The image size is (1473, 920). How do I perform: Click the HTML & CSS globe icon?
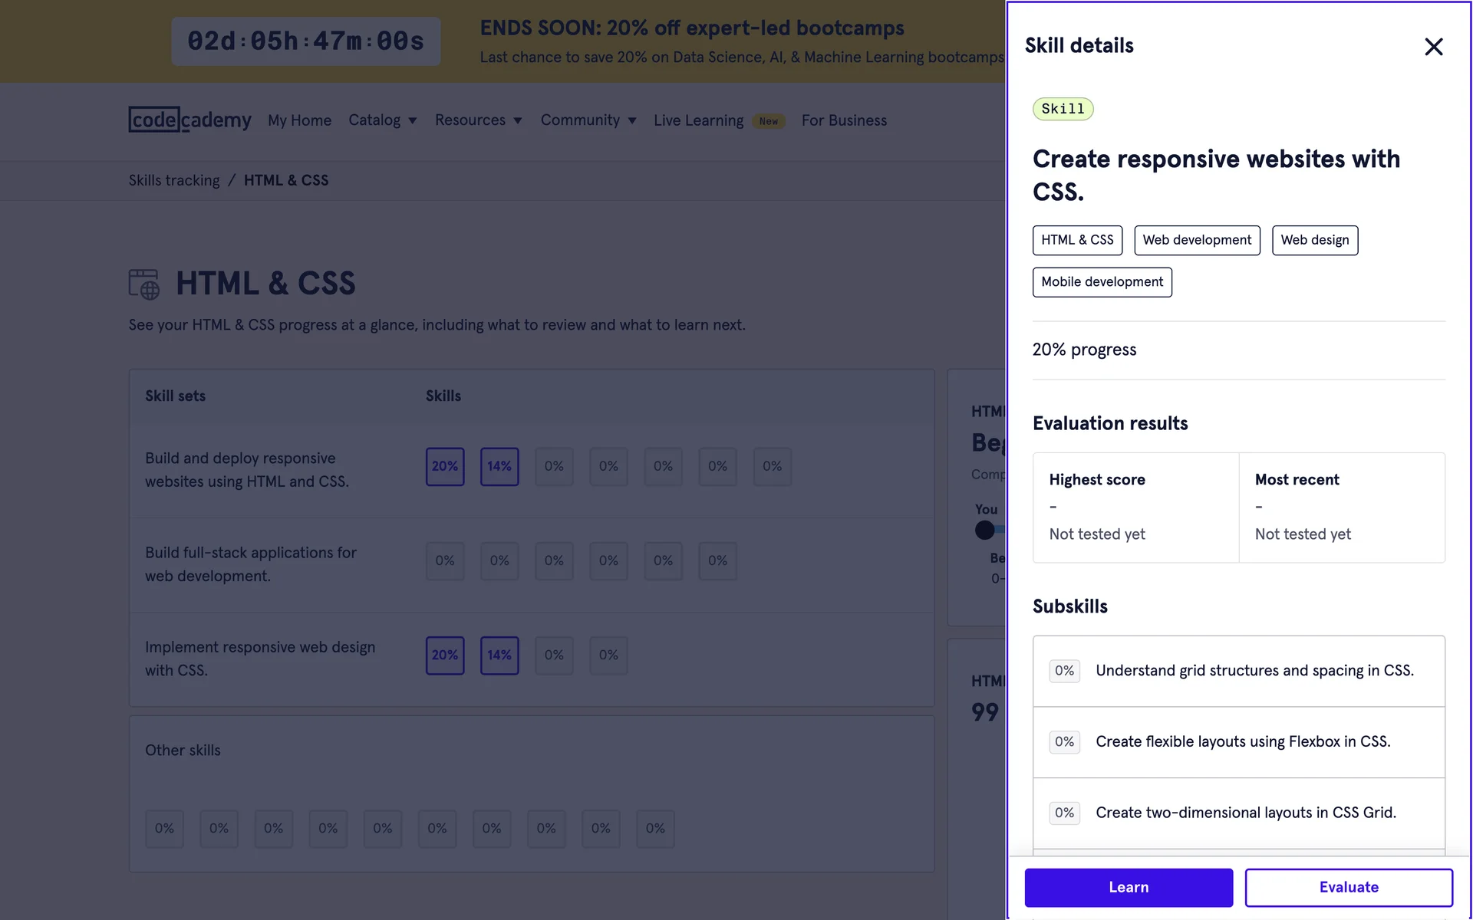click(144, 284)
